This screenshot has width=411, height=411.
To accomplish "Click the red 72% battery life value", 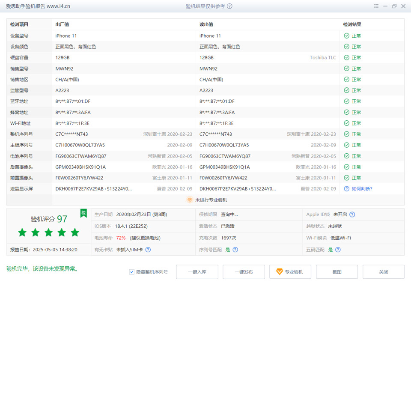I will [x=121, y=238].
